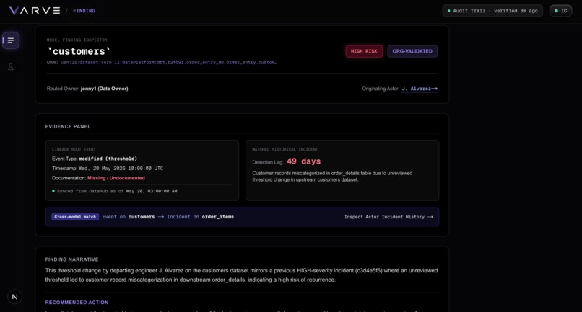Open the J. Alvarez originating actor link
The image size is (582, 312).
(x=420, y=89)
